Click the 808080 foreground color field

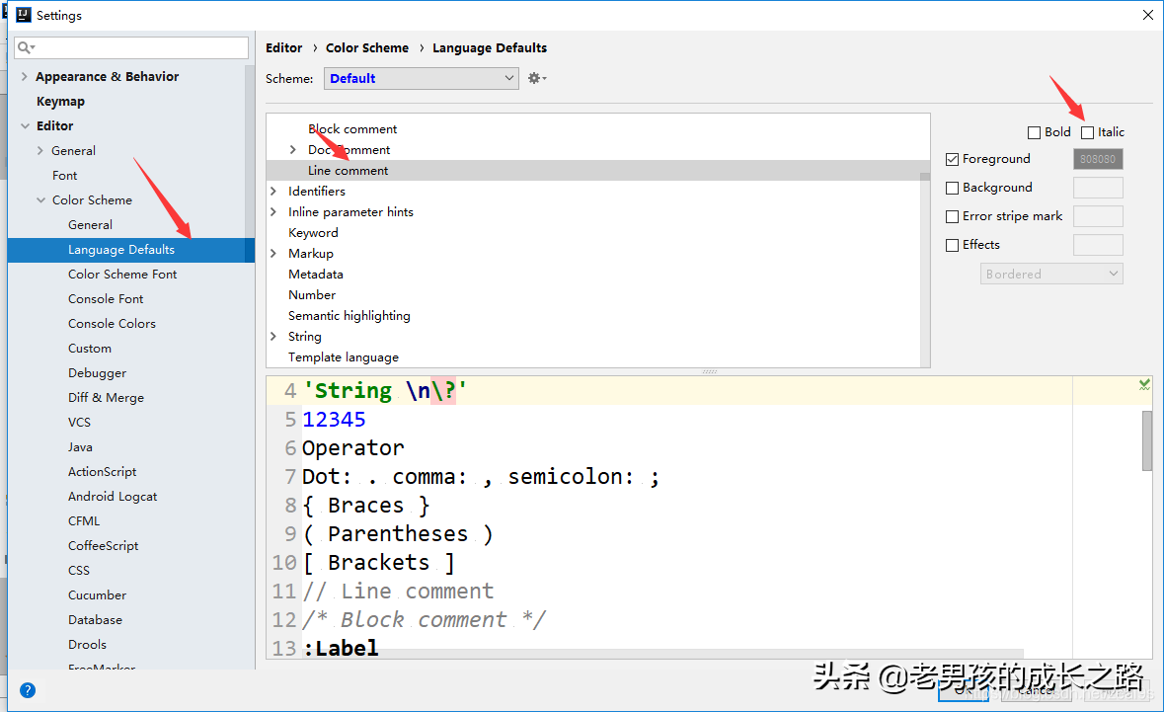coord(1098,159)
